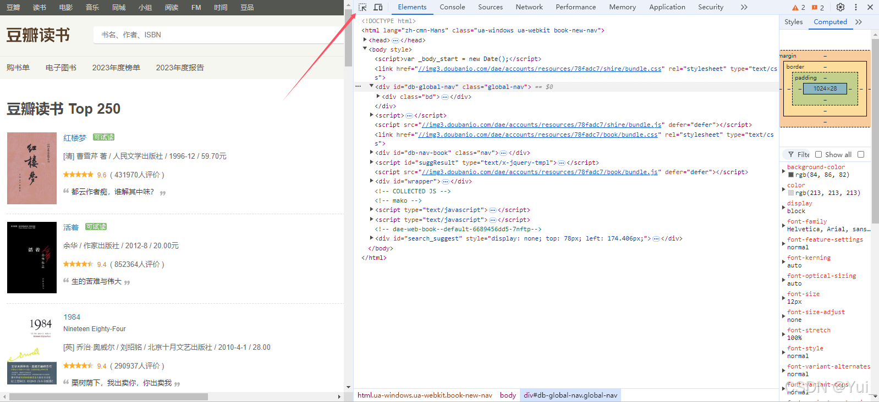Screen dimensions: 879x402
Task: Open the DevTools three-dot menu
Action: [855, 7]
